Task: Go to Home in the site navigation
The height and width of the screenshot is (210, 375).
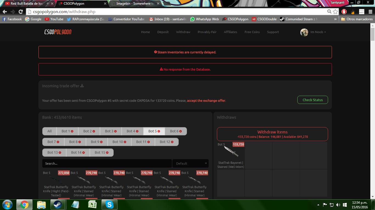Action: [145, 32]
